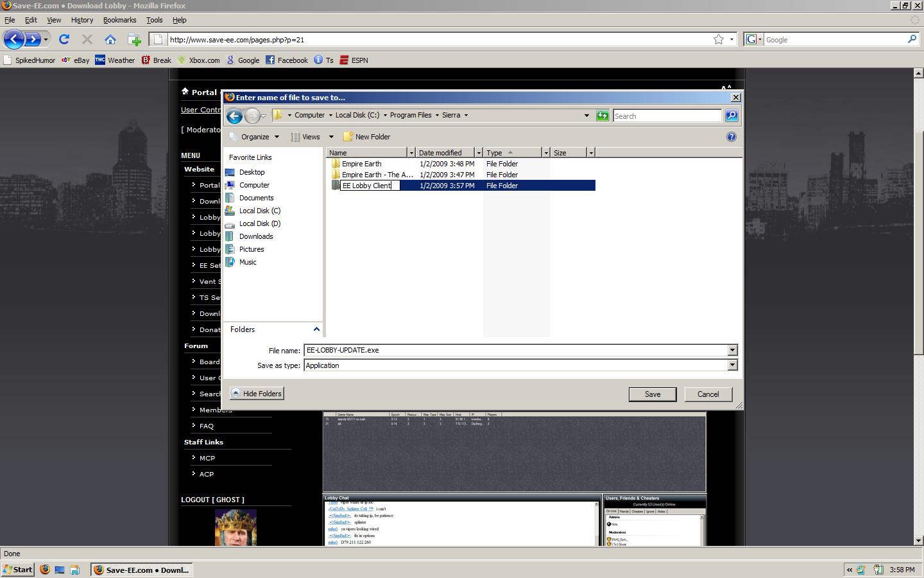The width and height of the screenshot is (924, 578).
Task: Click the dialog's back arrow button
Action: coord(234,116)
